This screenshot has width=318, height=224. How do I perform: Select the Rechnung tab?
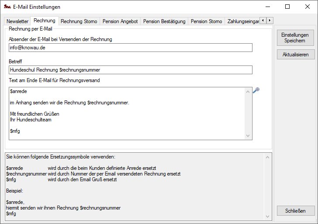[x=44, y=21]
